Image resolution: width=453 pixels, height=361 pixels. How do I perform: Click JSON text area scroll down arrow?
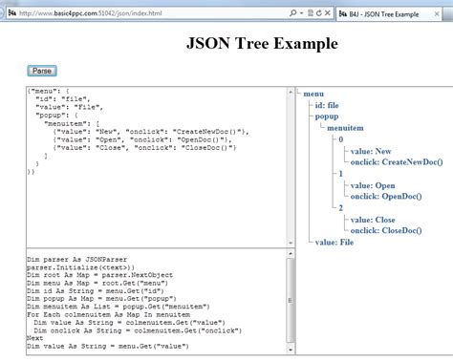point(291,243)
